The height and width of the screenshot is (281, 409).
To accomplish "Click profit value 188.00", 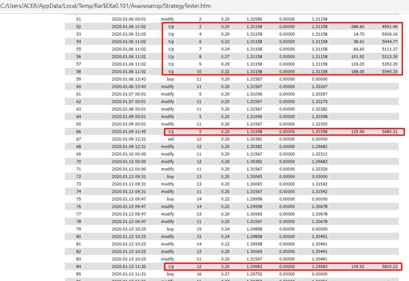I will pos(358,72).
